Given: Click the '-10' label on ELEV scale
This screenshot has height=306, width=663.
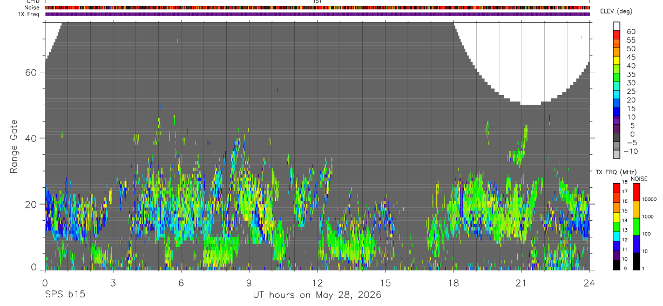Looking at the screenshot, I should (631, 151).
